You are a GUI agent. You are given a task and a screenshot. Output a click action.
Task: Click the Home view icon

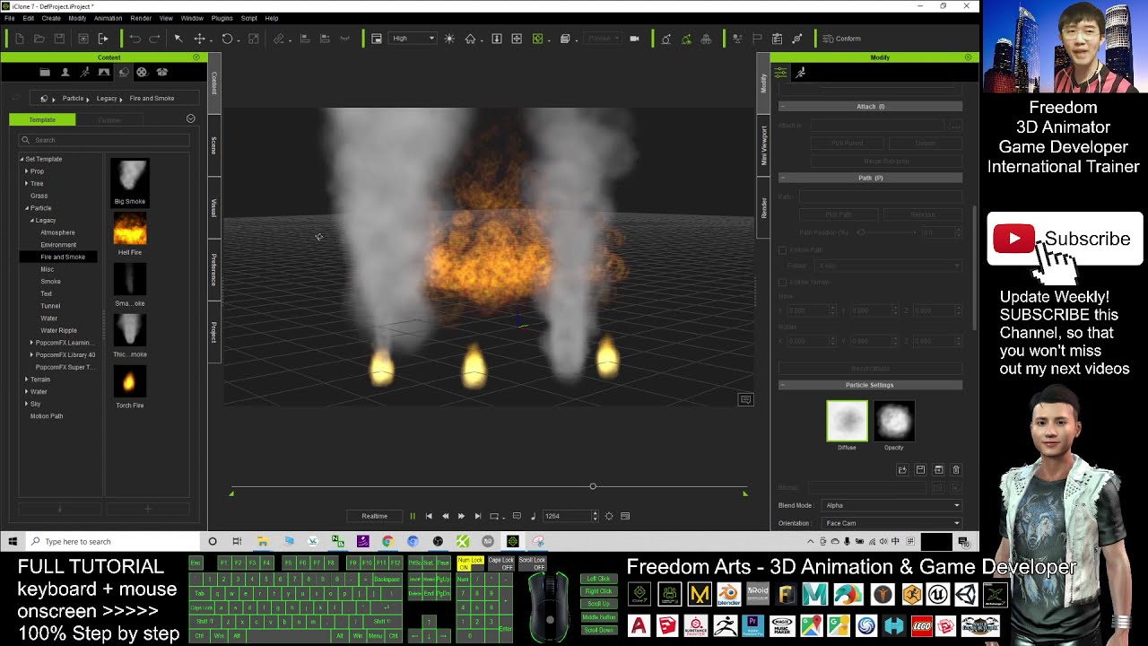point(470,39)
